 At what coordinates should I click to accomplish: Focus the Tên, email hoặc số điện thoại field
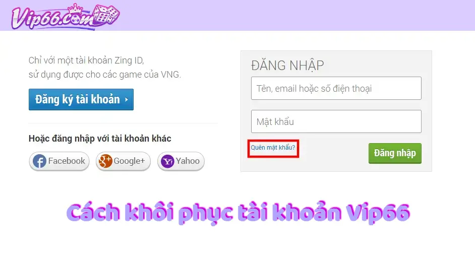click(x=336, y=88)
